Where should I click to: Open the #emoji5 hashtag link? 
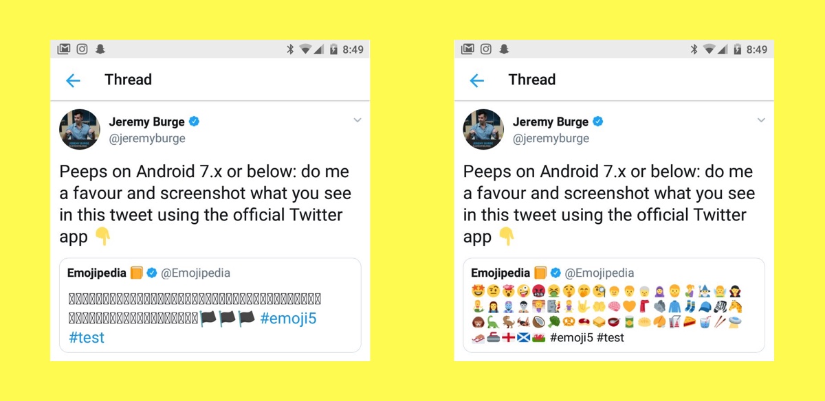tap(289, 318)
